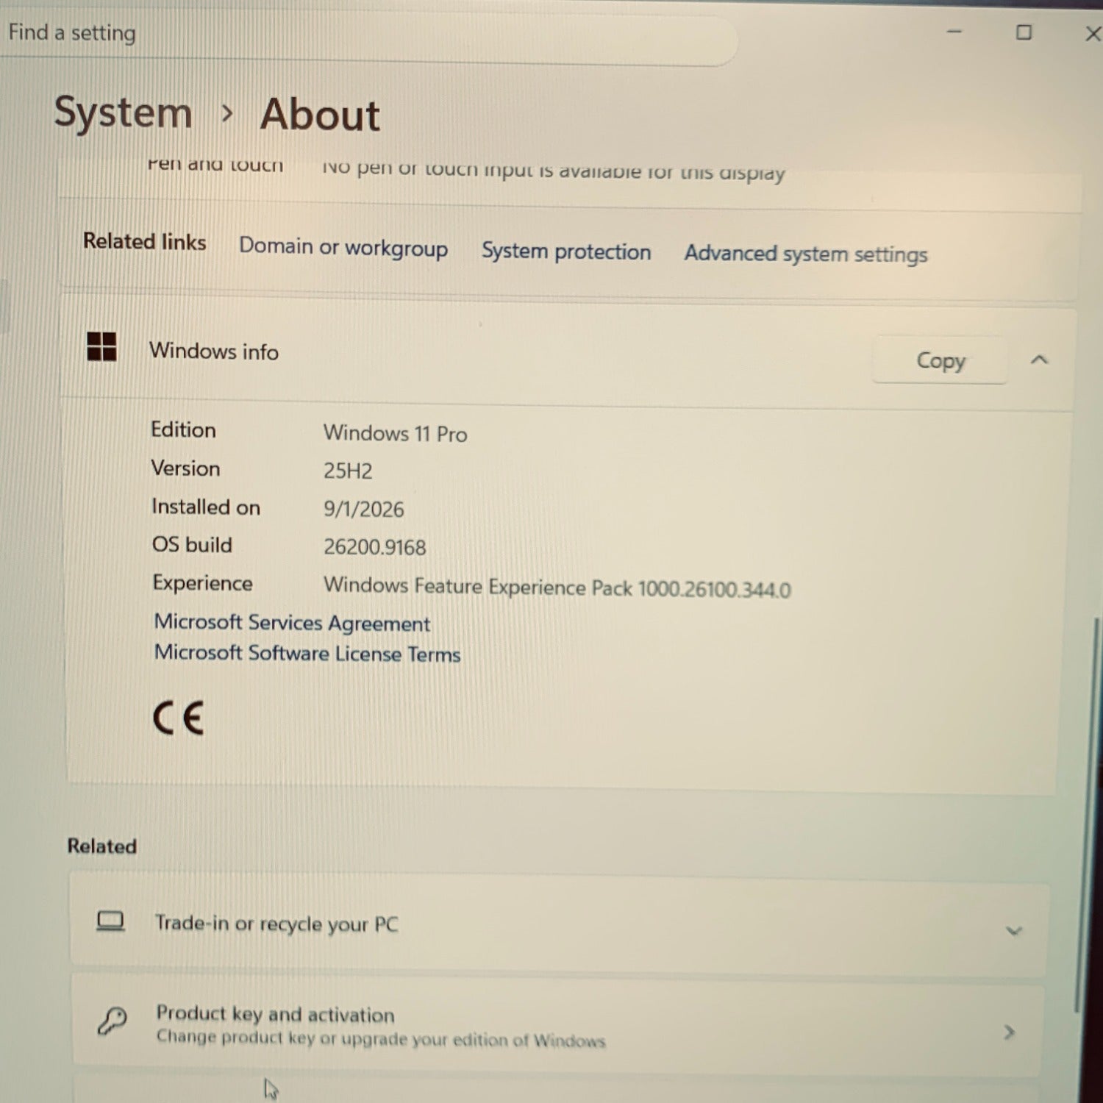
Task: Open Microsoft Software License Terms link
Action: point(307,653)
